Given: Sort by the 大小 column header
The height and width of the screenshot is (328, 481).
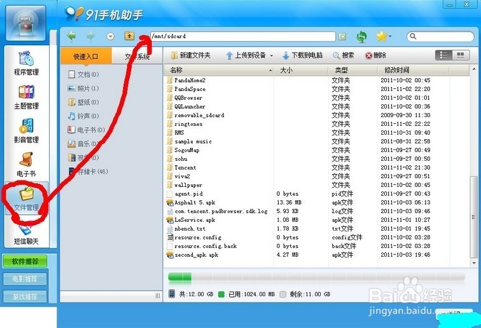Looking at the screenshot, I should 300,70.
